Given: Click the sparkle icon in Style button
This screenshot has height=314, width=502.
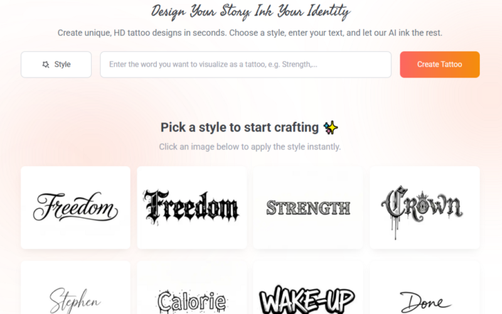Looking at the screenshot, I should click(x=46, y=65).
